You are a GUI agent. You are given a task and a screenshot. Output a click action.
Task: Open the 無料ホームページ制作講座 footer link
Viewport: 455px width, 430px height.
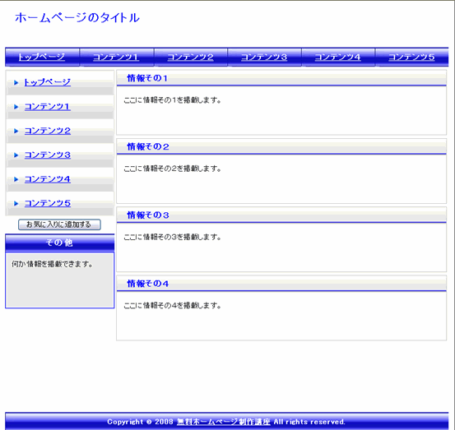[x=224, y=422]
